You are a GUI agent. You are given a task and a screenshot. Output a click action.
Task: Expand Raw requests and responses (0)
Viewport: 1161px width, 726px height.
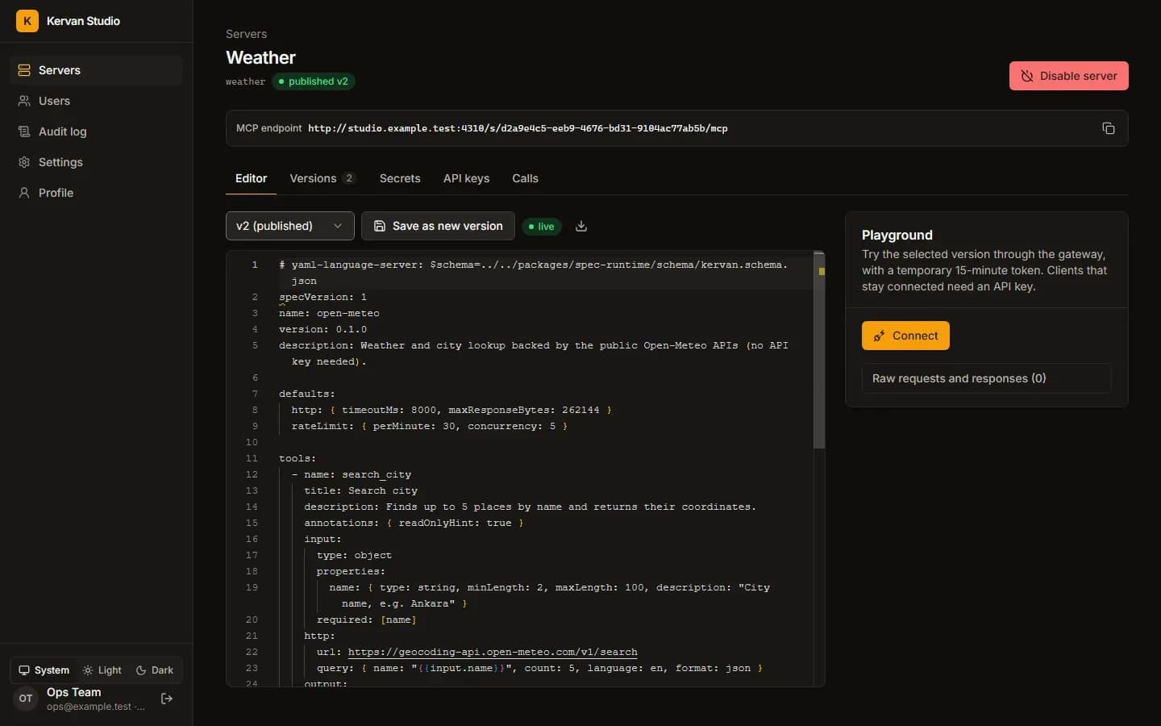click(986, 378)
